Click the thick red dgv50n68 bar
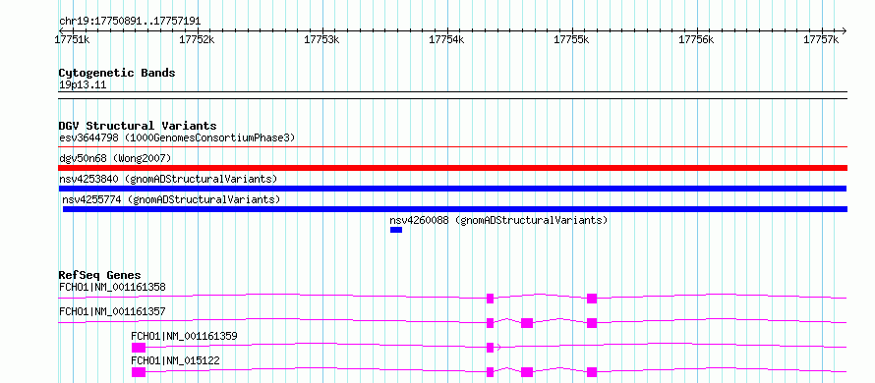The width and height of the screenshot is (875, 383). pyautogui.click(x=452, y=168)
